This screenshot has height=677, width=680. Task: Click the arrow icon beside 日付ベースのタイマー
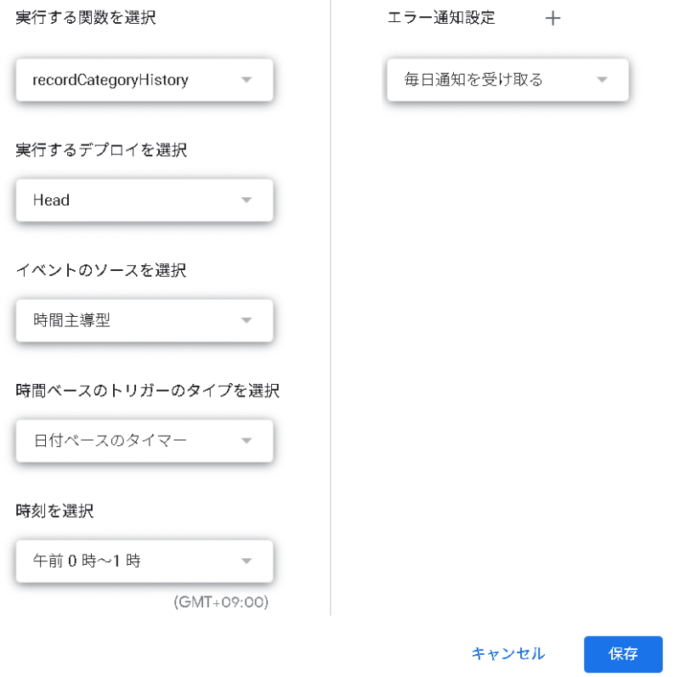tap(246, 441)
